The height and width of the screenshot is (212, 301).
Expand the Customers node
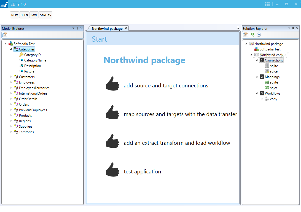click(x=11, y=77)
